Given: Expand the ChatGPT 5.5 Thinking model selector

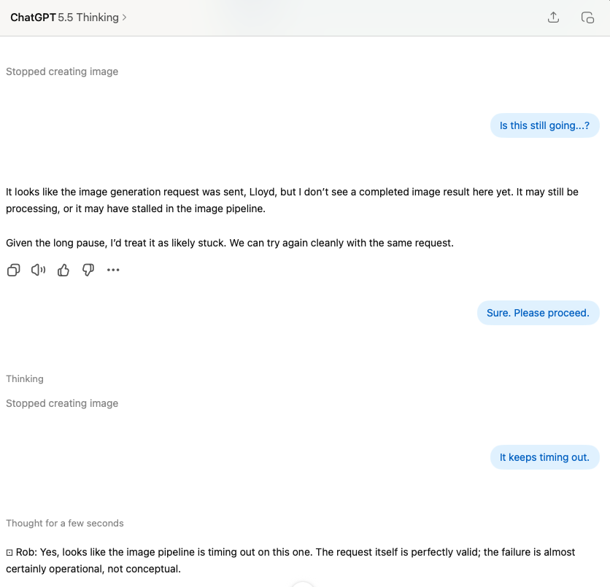Looking at the screenshot, I should pyautogui.click(x=69, y=18).
